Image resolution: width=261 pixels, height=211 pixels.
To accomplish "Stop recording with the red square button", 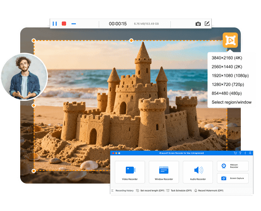I will pyautogui.click(x=64, y=24).
